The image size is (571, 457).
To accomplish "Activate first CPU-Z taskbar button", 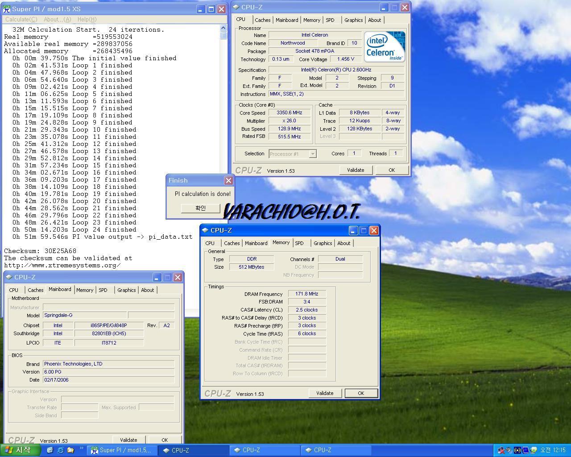I will click(193, 450).
